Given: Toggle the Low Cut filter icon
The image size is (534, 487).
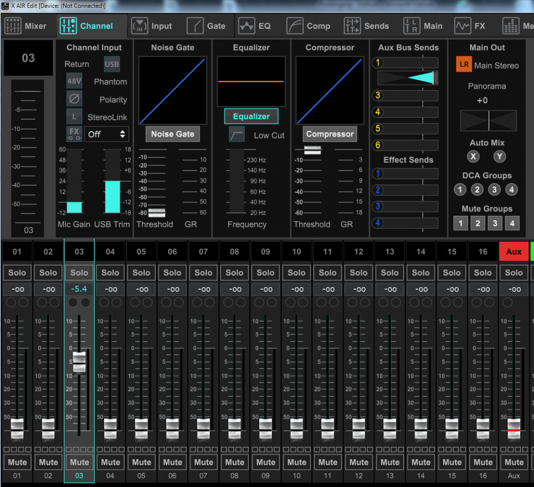Looking at the screenshot, I should (x=237, y=135).
